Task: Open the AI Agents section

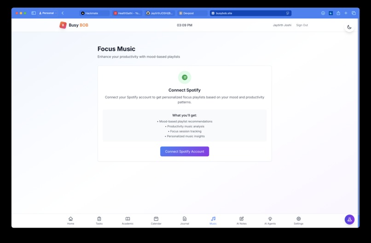Action: pos(270,220)
